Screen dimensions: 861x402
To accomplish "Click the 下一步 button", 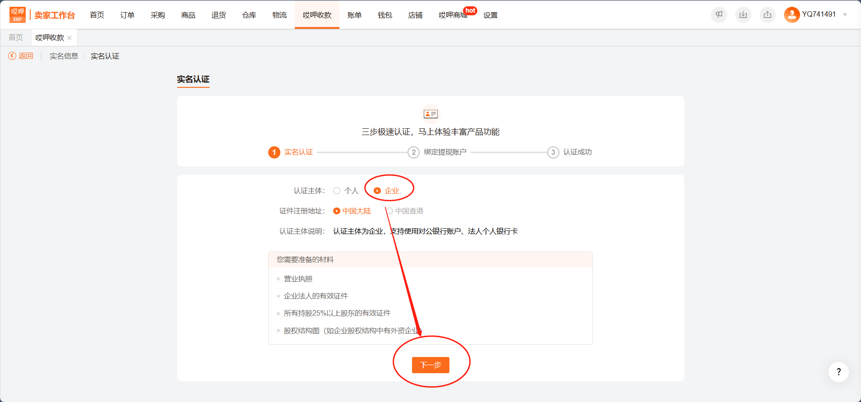I will pyautogui.click(x=430, y=365).
